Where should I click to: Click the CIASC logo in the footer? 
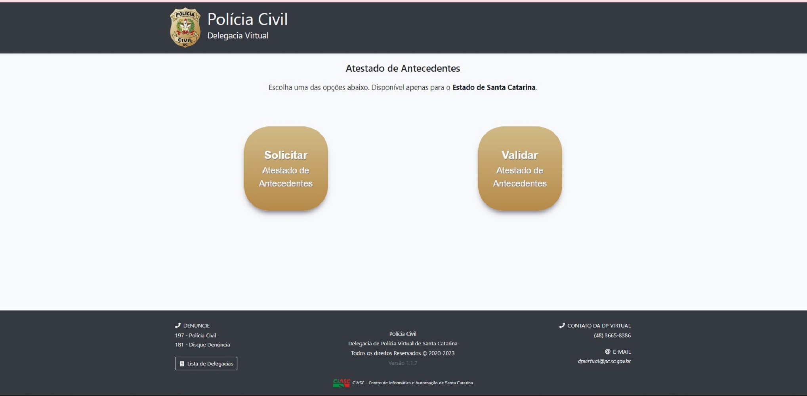point(341,383)
